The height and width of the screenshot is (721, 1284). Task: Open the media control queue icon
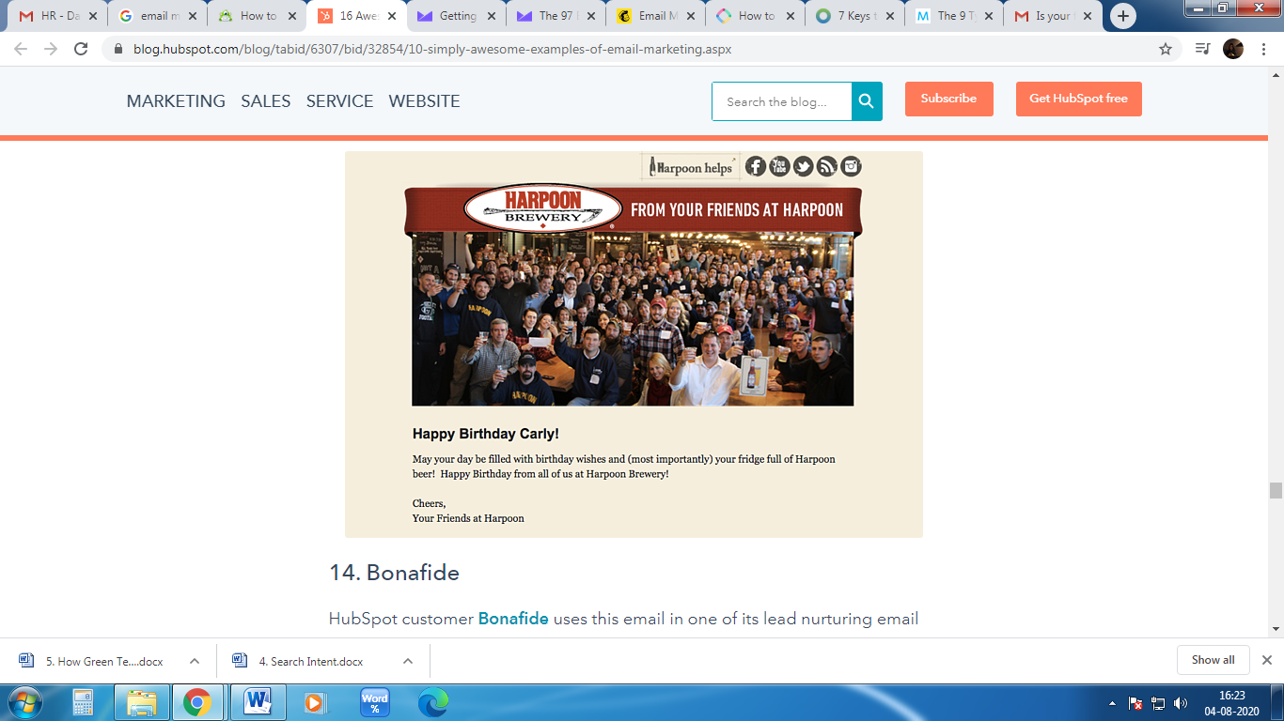point(1202,49)
